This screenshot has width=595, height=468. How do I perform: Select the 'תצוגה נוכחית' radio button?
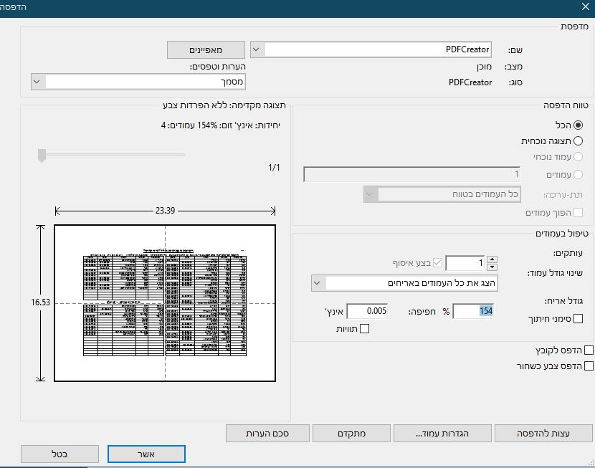(x=579, y=141)
